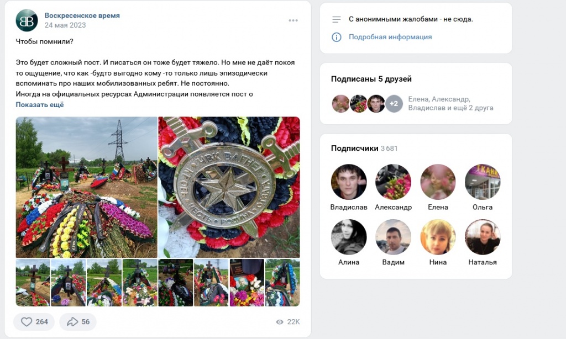Open the three-dots post options menu
The width and height of the screenshot is (566, 339).
point(293,20)
